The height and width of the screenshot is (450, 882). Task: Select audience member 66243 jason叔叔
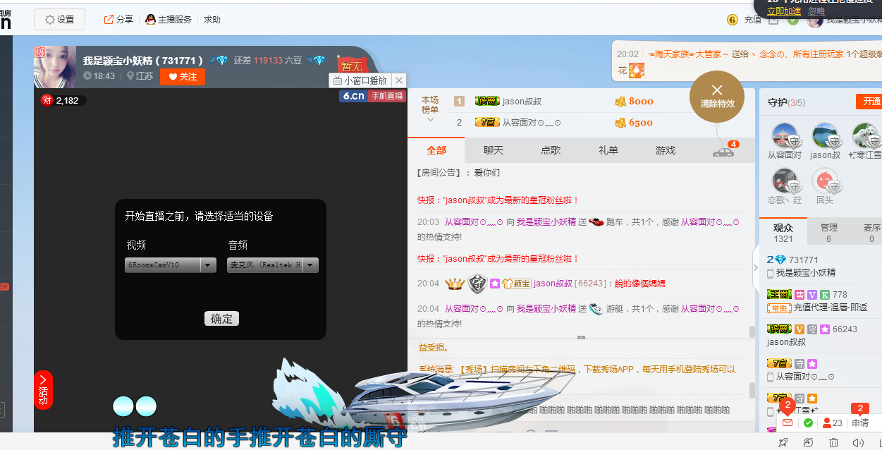(821, 336)
